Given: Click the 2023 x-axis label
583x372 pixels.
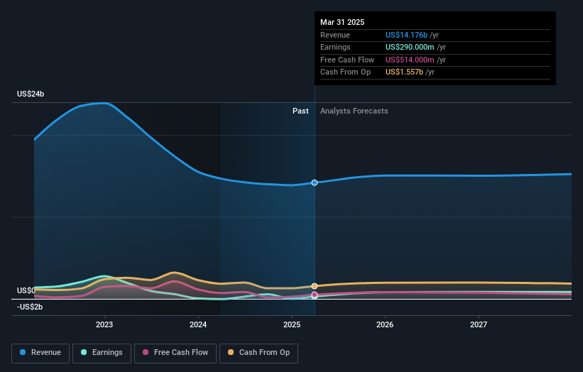Looking at the screenshot, I should coord(104,325).
